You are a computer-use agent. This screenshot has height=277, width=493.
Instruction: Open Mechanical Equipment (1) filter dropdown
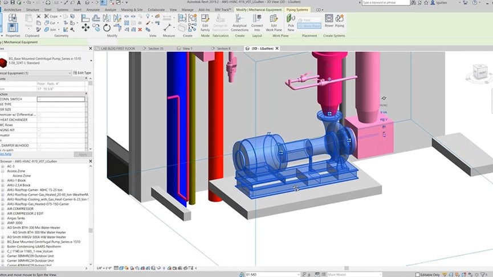pos(70,73)
